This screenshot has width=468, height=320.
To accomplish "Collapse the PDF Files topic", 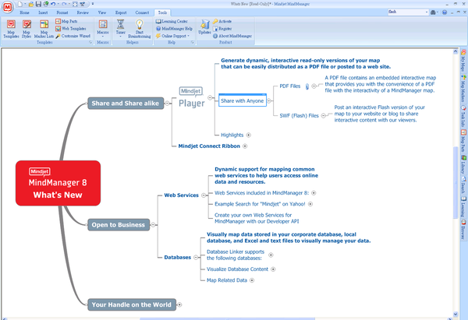I will click(314, 86).
